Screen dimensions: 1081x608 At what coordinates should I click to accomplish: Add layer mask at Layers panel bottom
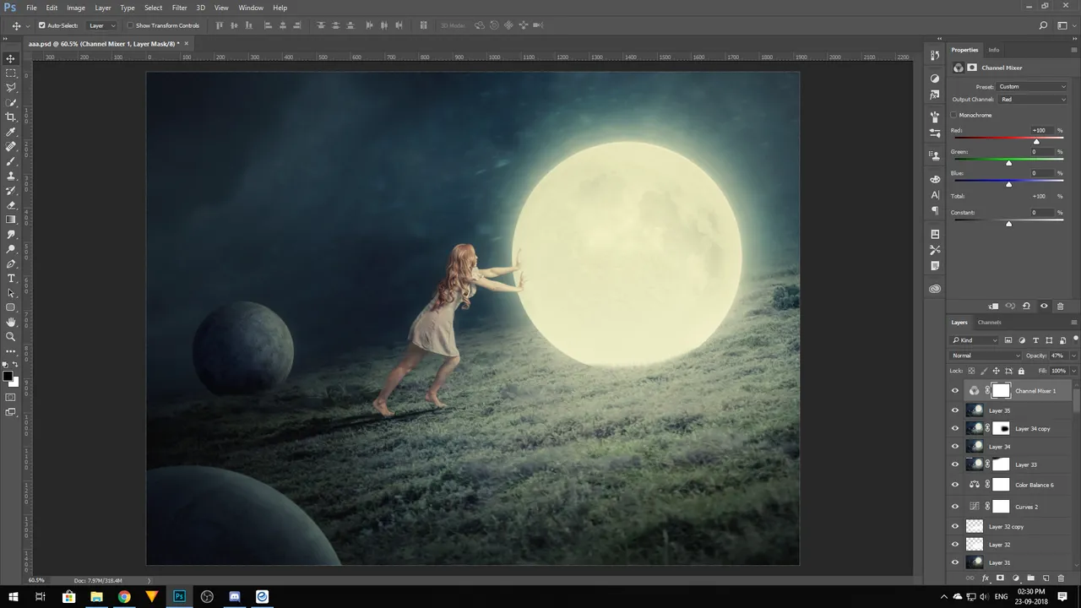(1000, 578)
